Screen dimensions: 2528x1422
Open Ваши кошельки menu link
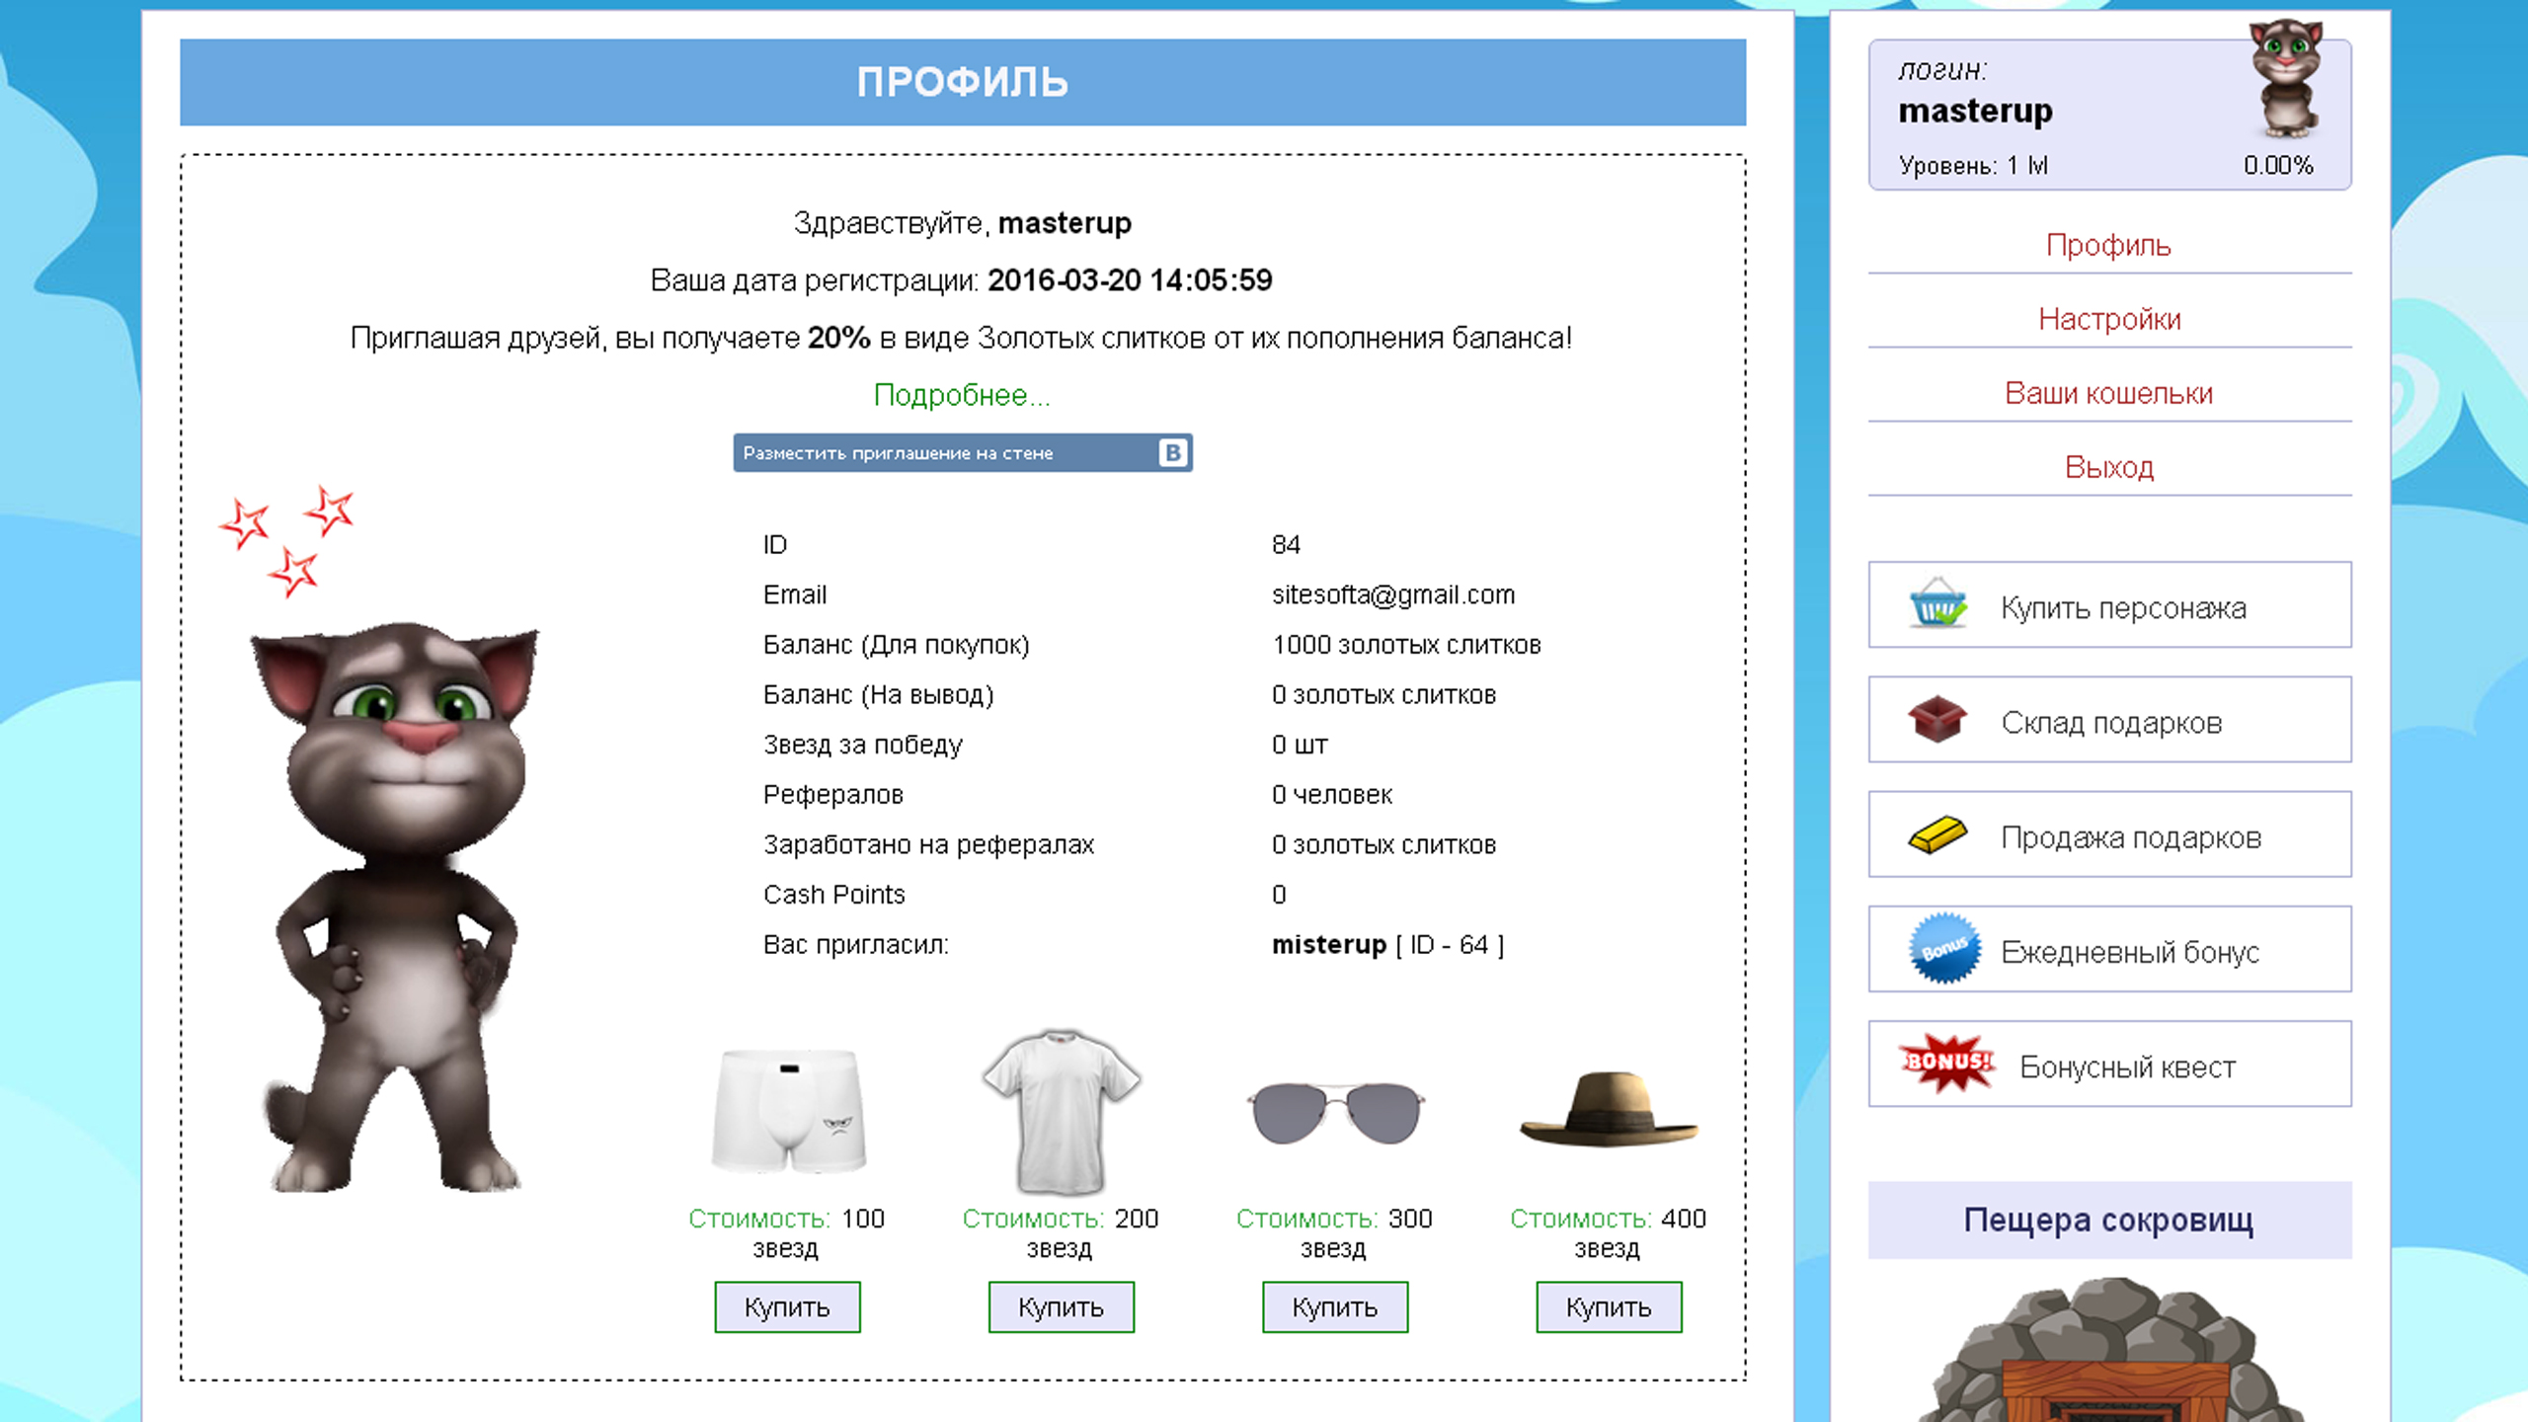point(2108,393)
